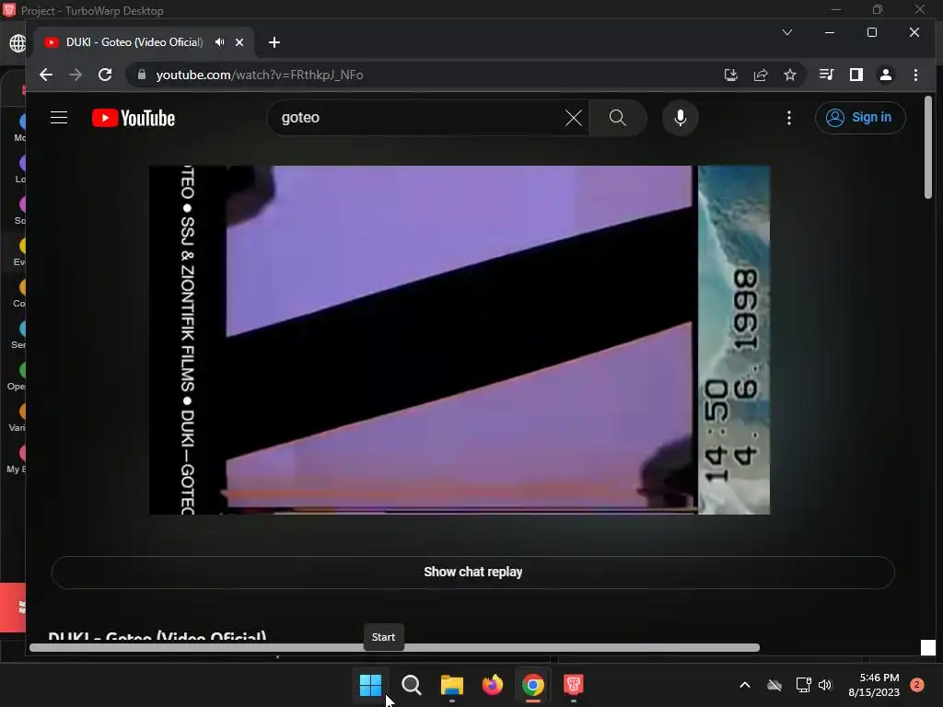Image resolution: width=943 pixels, height=707 pixels.
Task: Start voice search with microphone
Action: pyautogui.click(x=681, y=118)
